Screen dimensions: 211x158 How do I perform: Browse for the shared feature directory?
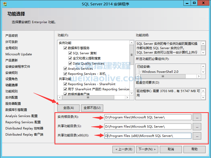pyautogui.click(x=197, y=127)
